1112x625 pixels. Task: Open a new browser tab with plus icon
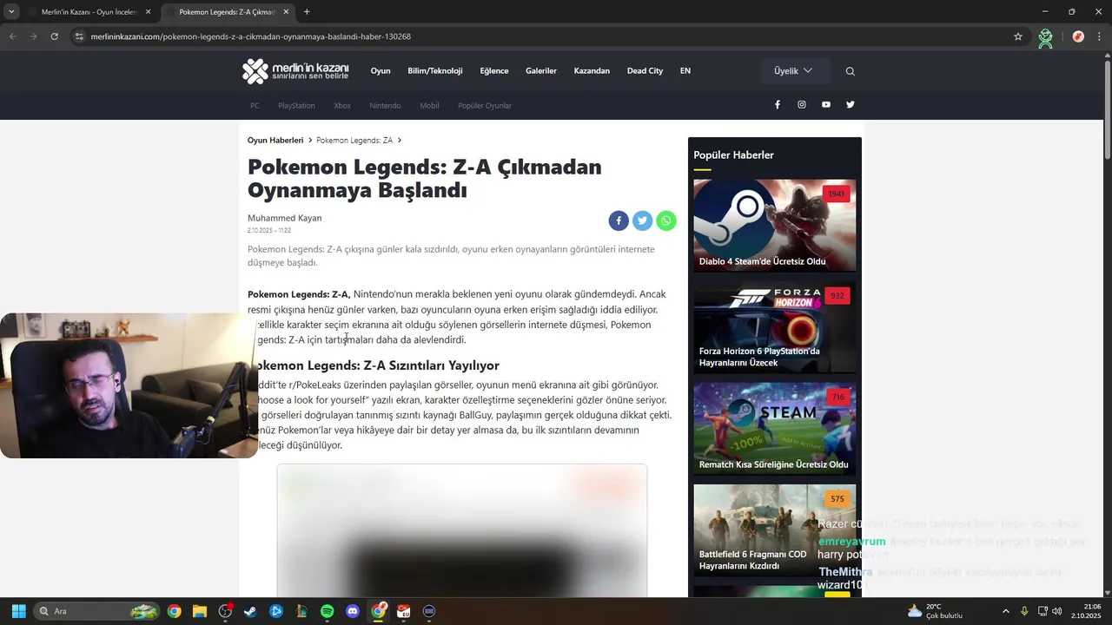tap(307, 12)
